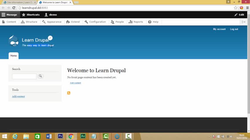This screenshot has width=250, height=140.
Task: Switch to the Site information browser tab
Action: 19,2
